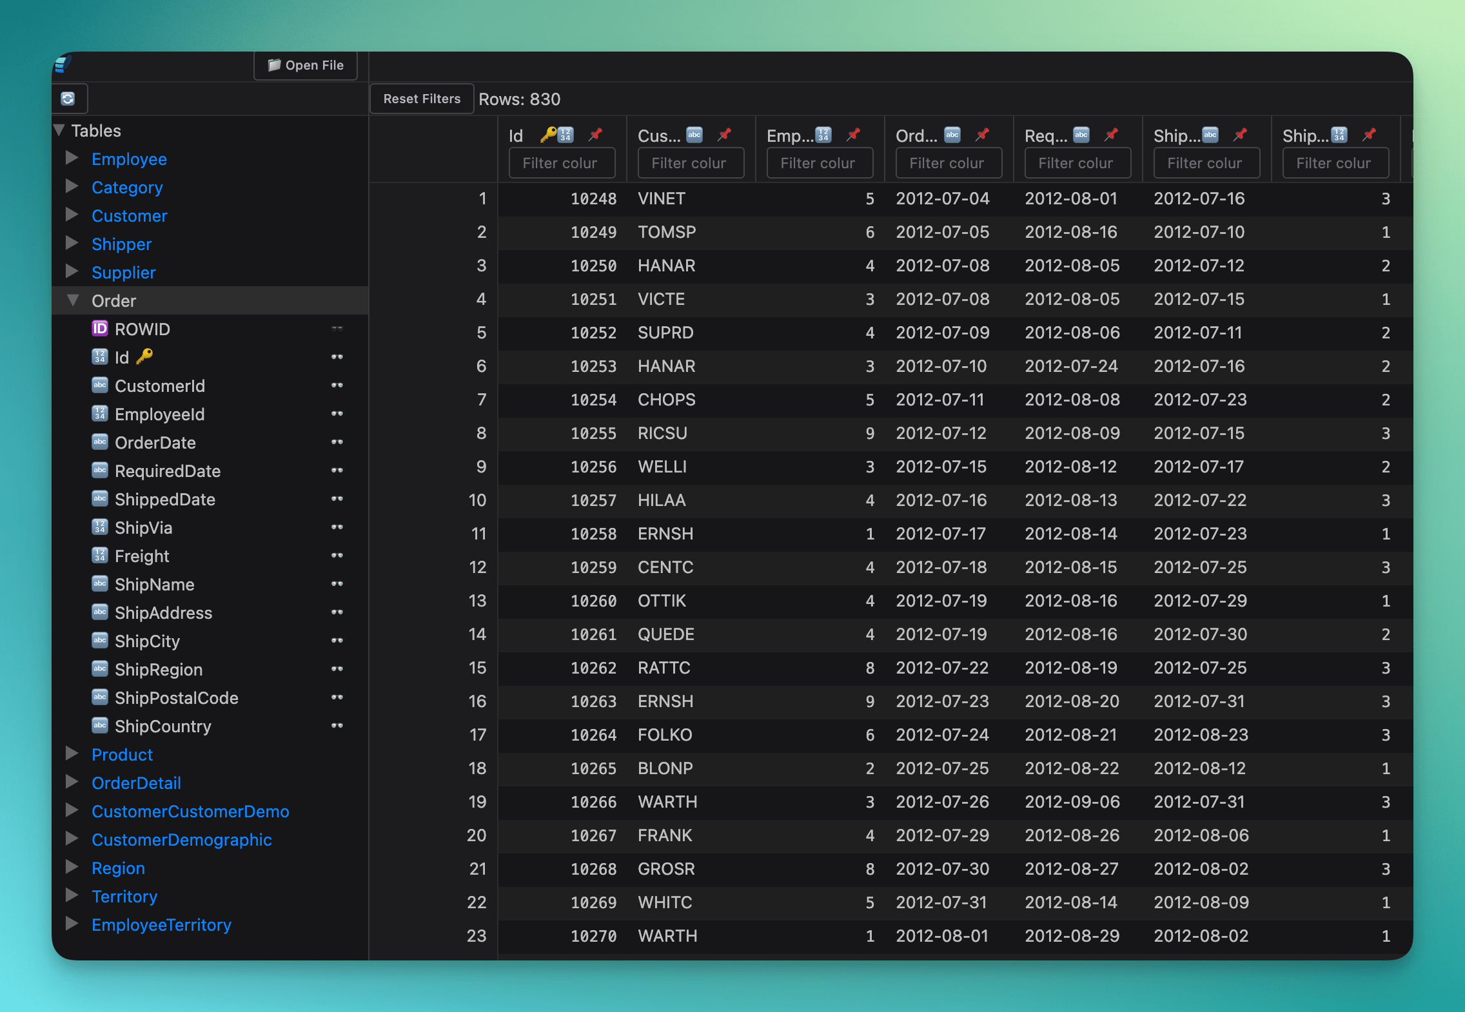Image resolution: width=1465 pixels, height=1012 pixels.
Task: Click the Reset Filters button
Action: pos(422,99)
